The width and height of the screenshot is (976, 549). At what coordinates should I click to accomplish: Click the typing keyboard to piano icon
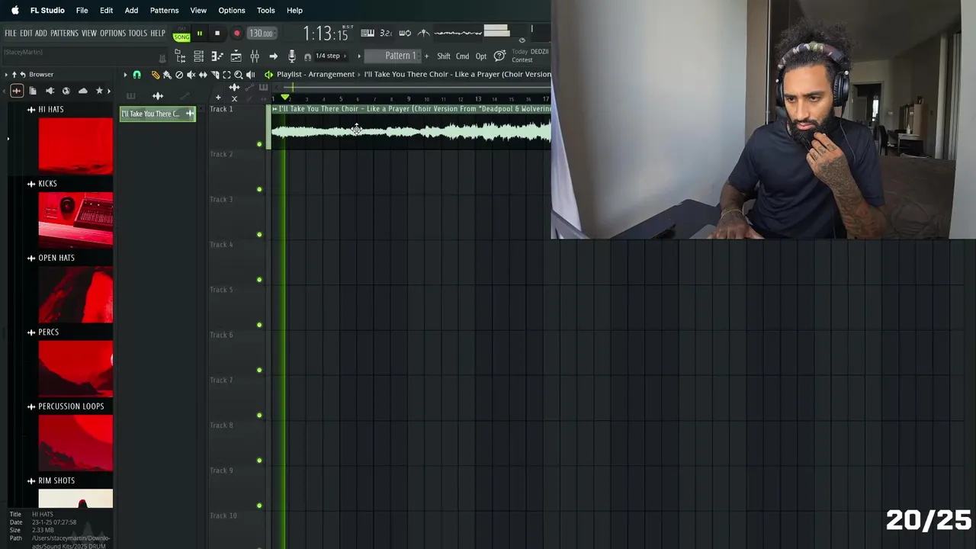point(368,33)
